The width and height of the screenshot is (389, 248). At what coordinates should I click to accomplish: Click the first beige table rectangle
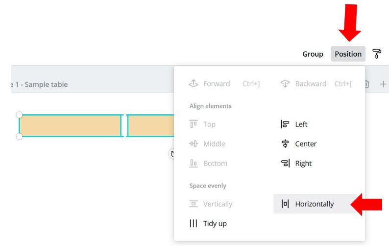tap(70, 125)
